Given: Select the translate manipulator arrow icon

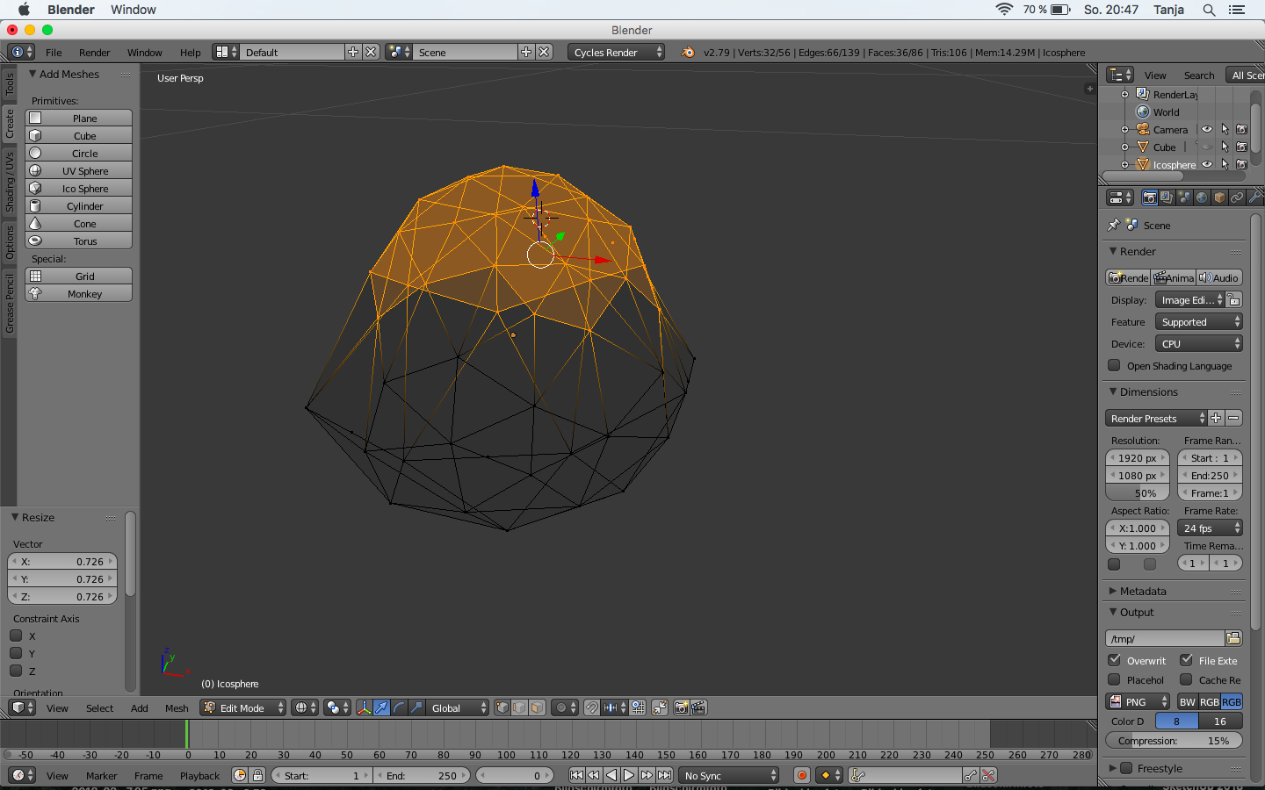Looking at the screenshot, I should pos(381,707).
